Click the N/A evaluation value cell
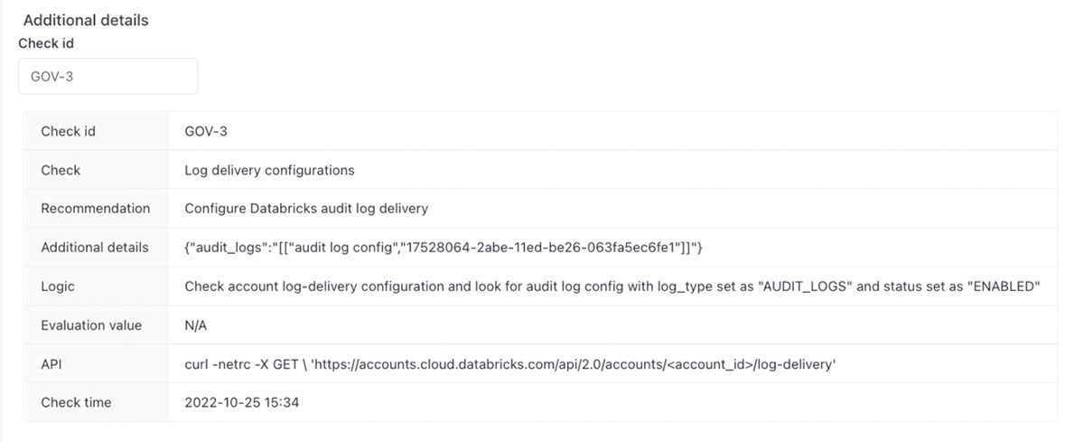 pyautogui.click(x=196, y=324)
